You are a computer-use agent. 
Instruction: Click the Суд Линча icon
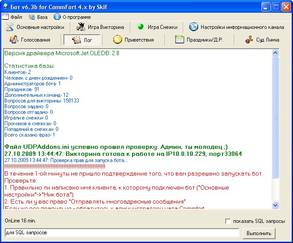click(x=249, y=40)
